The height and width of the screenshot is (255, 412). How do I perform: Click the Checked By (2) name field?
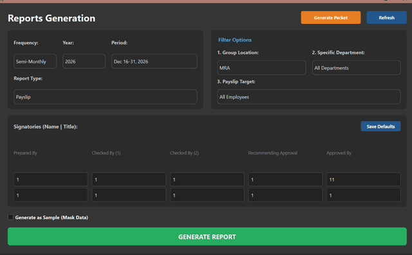tap(207, 180)
